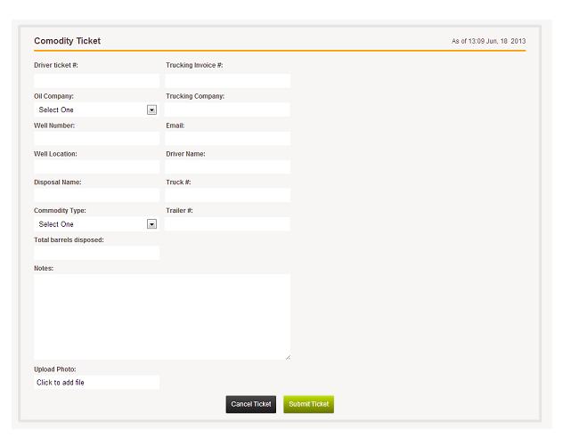Click the Cancel Ticket button
Image resolution: width=571 pixels, height=445 pixels.
pos(251,404)
